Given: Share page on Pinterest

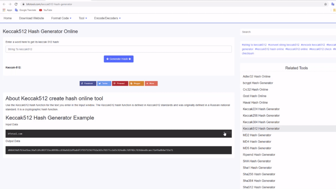Looking at the screenshot, I should (x=120, y=83).
